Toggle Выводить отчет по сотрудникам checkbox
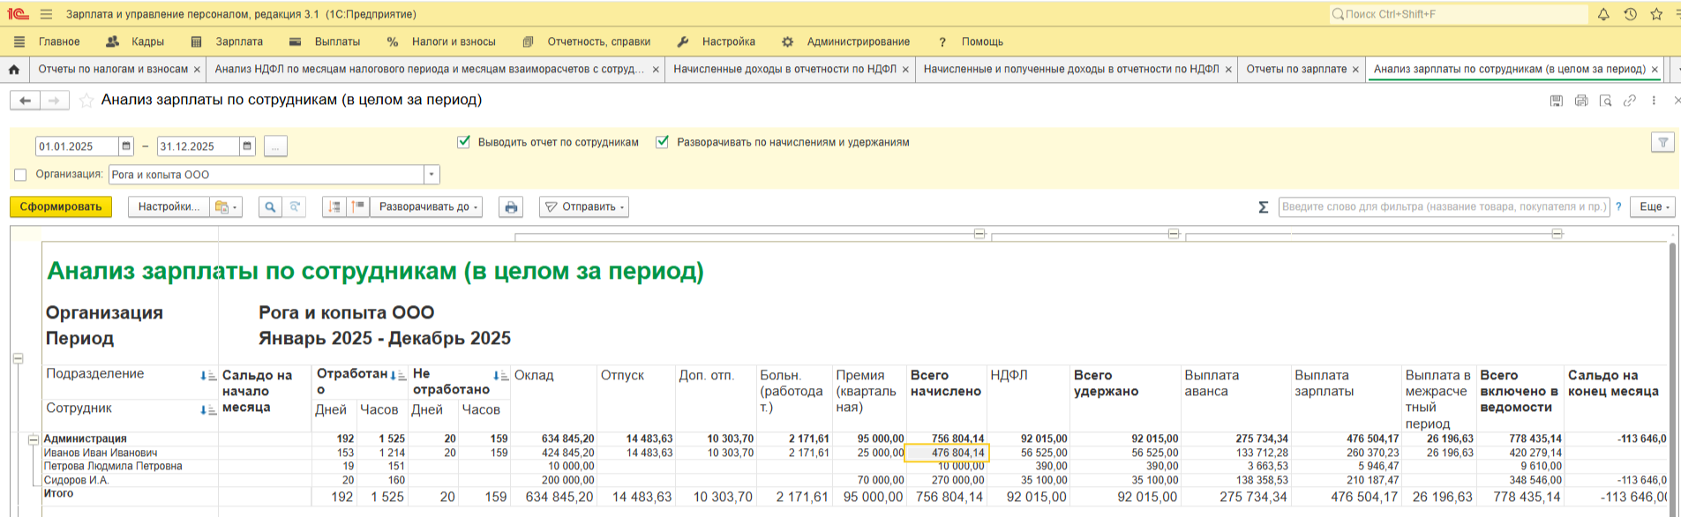 click(x=463, y=142)
